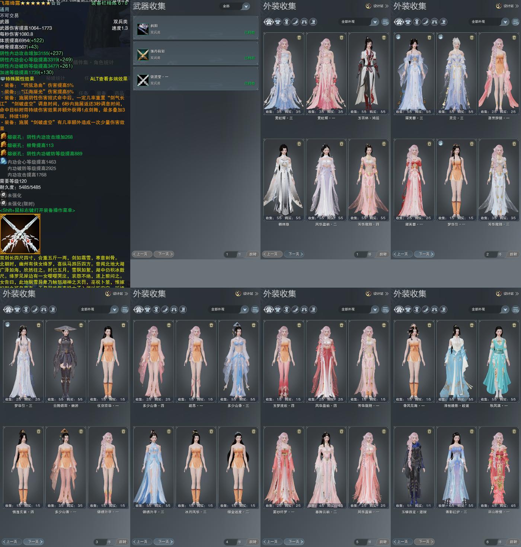Open the 全部外观 dropdown on outfit page 2

point(489,22)
